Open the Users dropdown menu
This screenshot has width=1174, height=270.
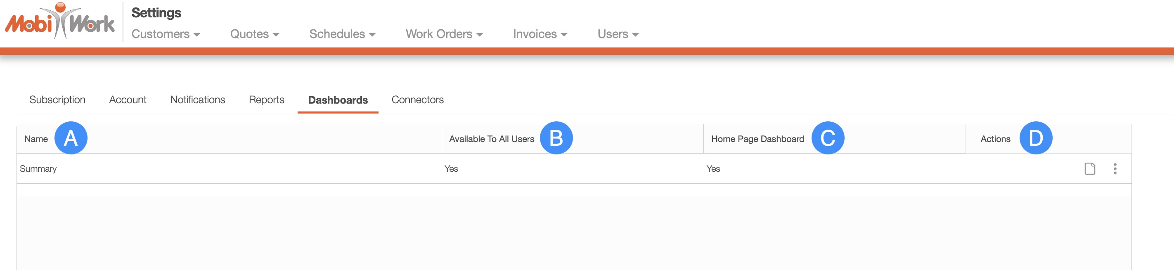[618, 34]
